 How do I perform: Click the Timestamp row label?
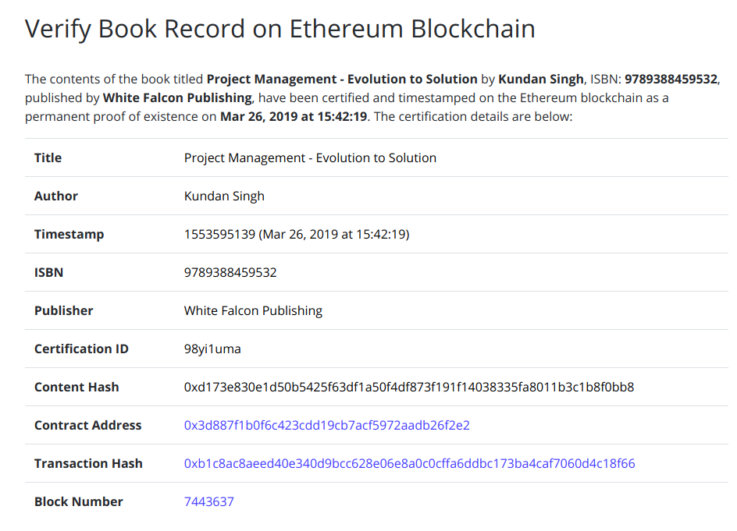(69, 235)
